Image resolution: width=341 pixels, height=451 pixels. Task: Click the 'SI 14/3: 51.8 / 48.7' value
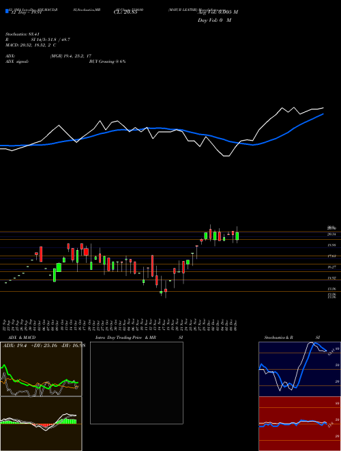[50, 40]
